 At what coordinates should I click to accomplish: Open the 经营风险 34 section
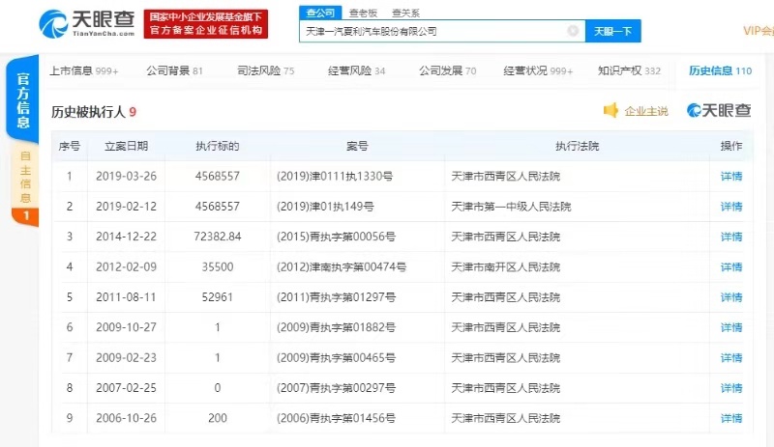click(356, 71)
